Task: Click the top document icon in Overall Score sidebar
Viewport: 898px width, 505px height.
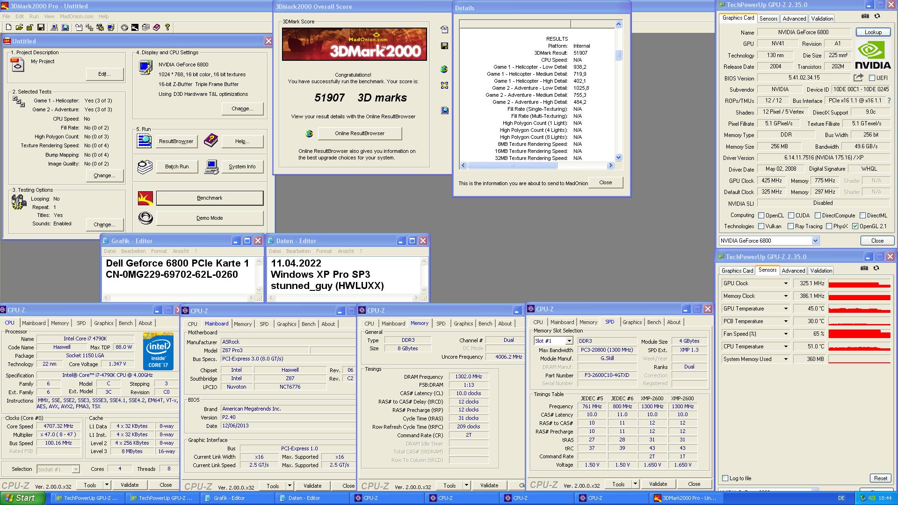Action: pos(444,29)
